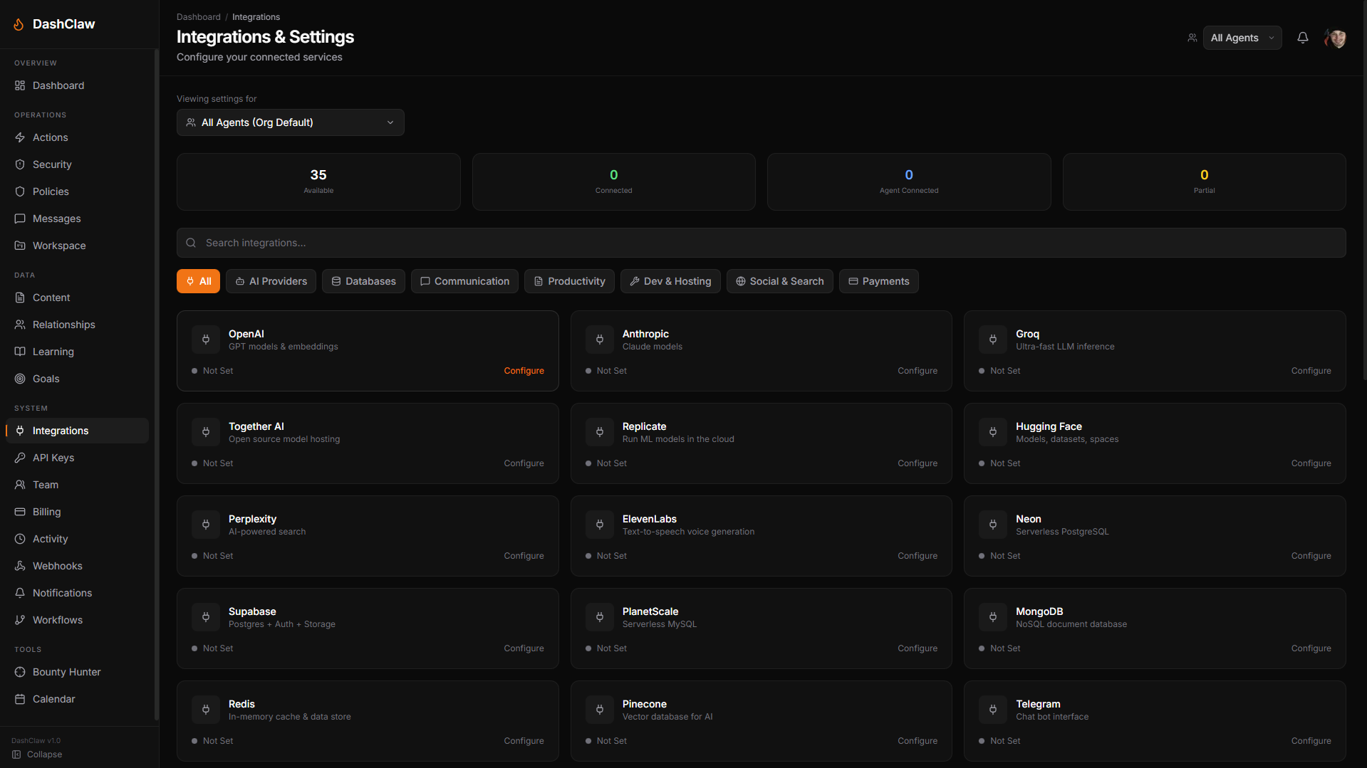This screenshot has width=1367, height=768.
Task: Configure the Redis integration
Action: 524,741
